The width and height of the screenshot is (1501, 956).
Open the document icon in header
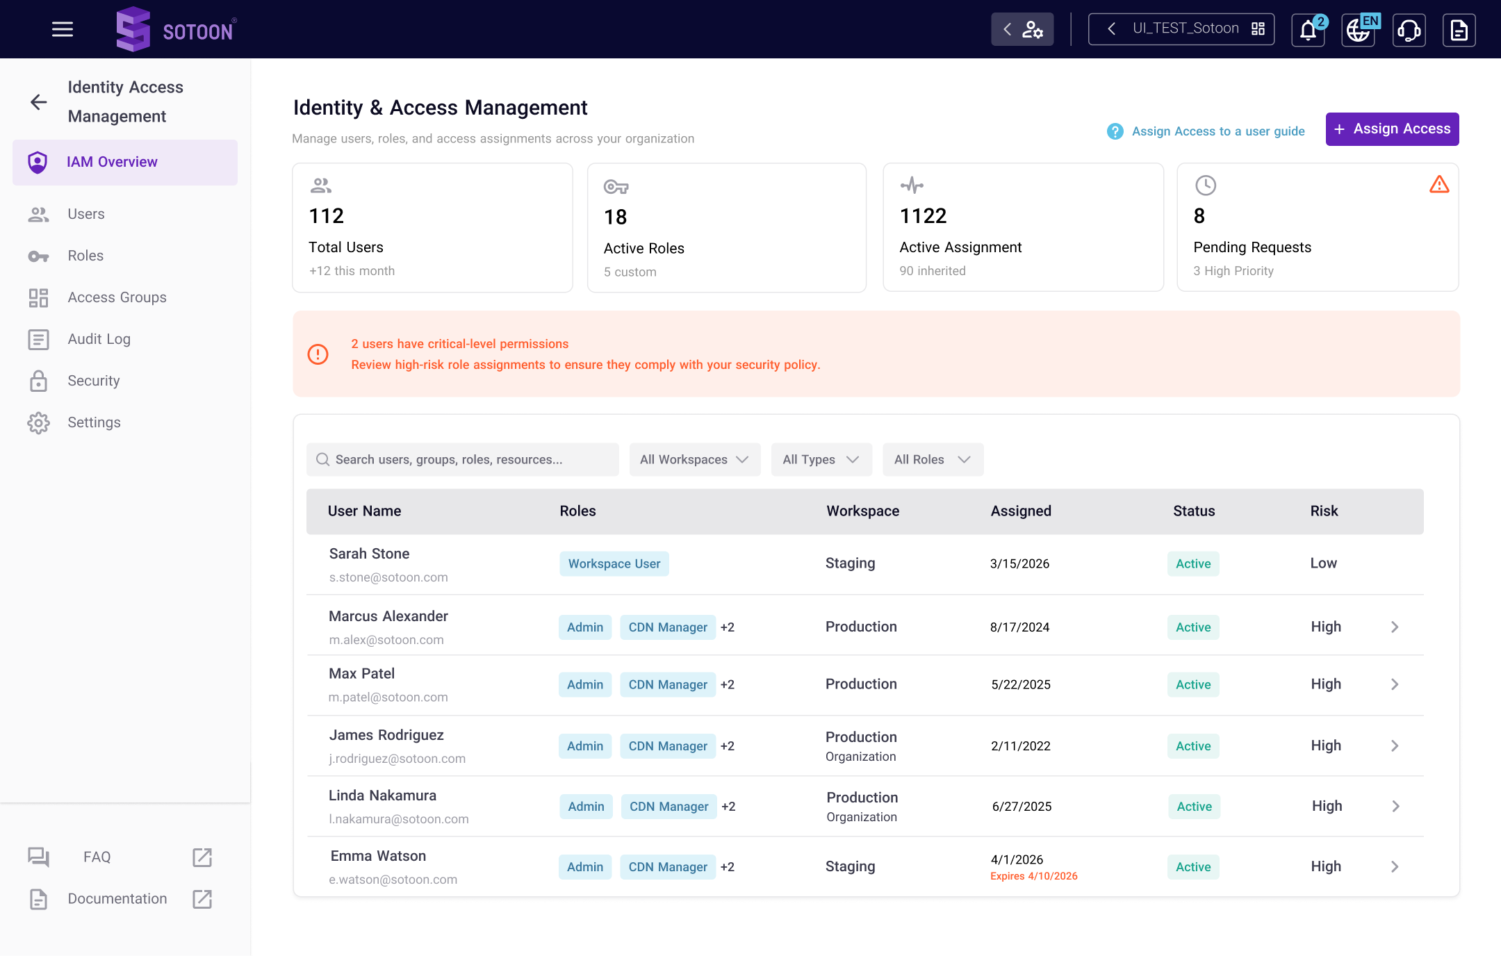(1459, 30)
